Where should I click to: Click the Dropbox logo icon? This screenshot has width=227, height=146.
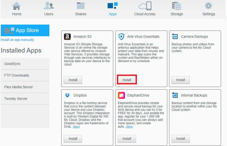pyautogui.click(x=67, y=95)
